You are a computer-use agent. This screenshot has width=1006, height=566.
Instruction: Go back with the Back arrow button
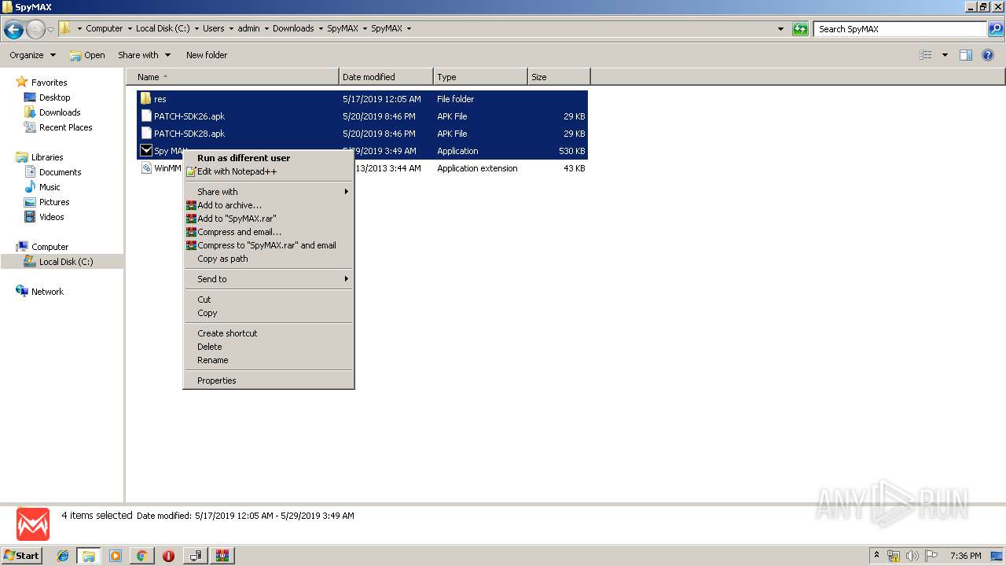pyautogui.click(x=13, y=29)
